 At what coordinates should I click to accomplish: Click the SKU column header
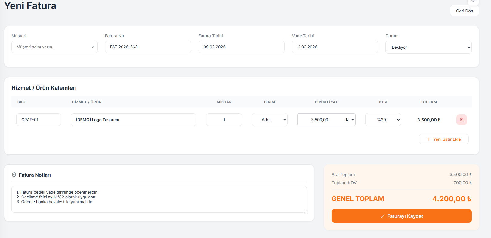pyautogui.click(x=21, y=102)
